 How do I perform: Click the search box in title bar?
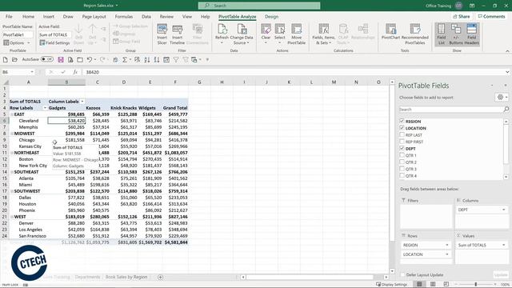click(x=259, y=6)
